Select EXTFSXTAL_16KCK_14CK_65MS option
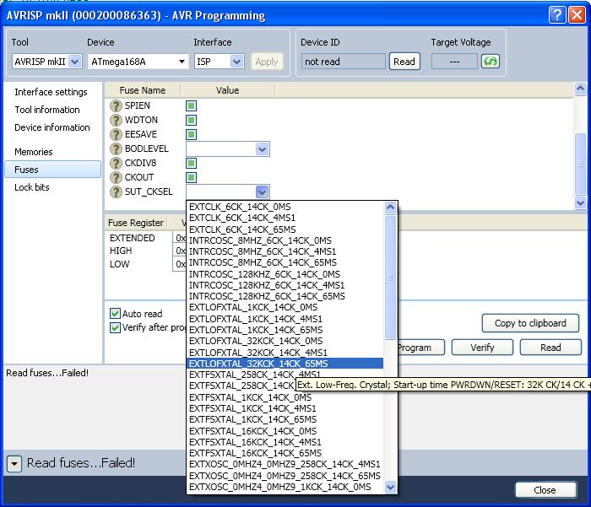This screenshot has width=591, height=507. (x=285, y=453)
